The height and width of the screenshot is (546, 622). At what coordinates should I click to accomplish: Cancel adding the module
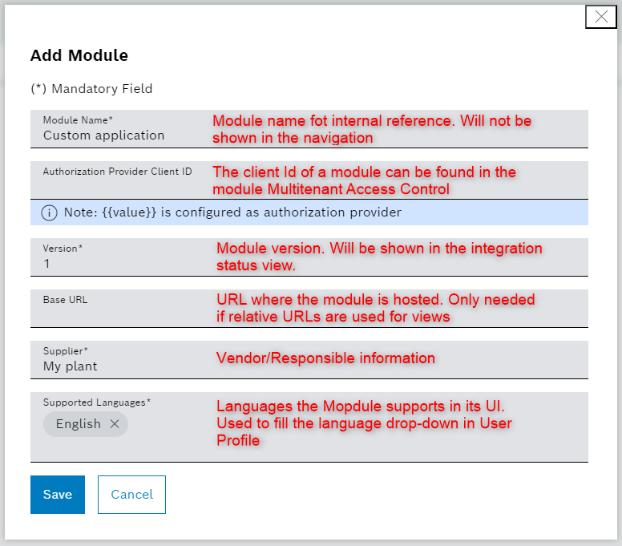[x=131, y=495]
